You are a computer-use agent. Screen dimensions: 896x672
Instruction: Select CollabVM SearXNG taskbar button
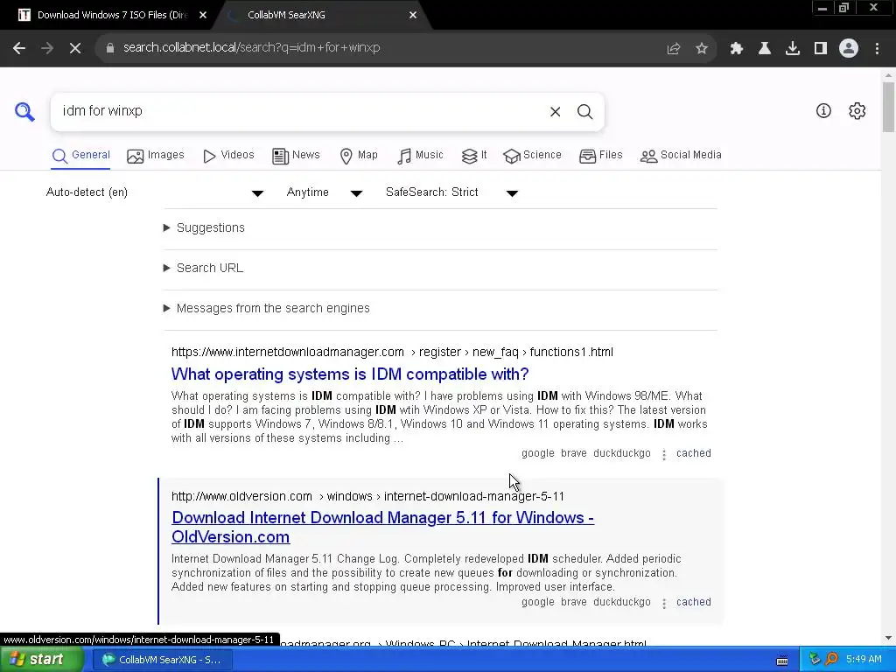(x=162, y=660)
